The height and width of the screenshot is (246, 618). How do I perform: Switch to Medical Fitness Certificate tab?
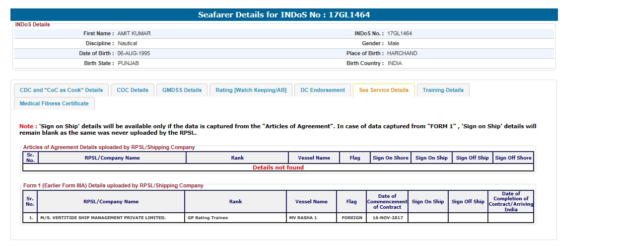pyautogui.click(x=54, y=103)
